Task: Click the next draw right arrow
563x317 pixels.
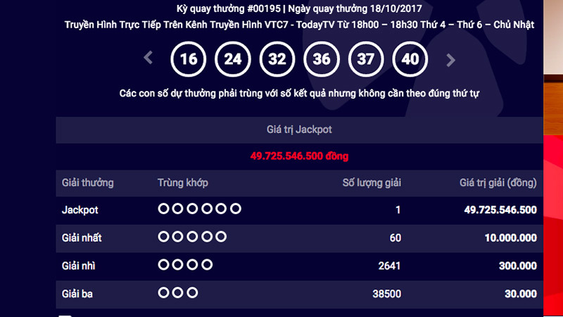Action: coord(451,60)
